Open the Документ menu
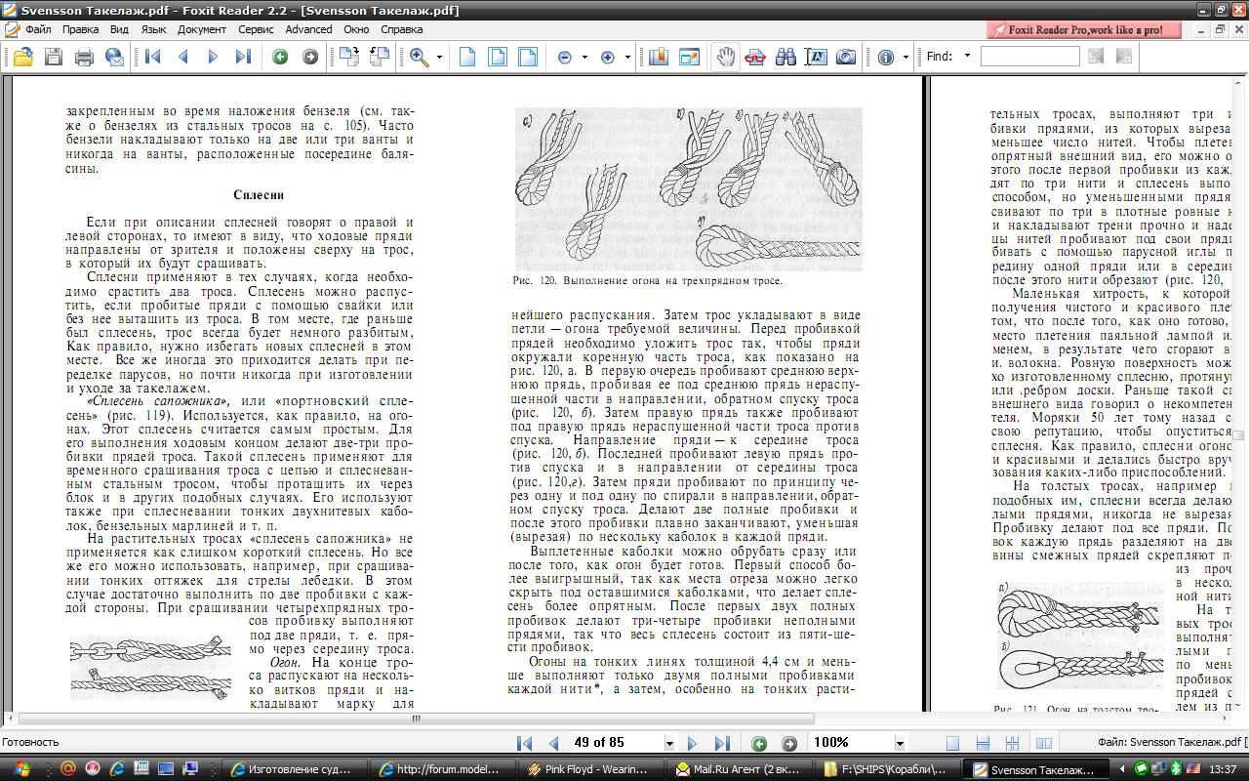The height and width of the screenshot is (781, 1249). 202,29
